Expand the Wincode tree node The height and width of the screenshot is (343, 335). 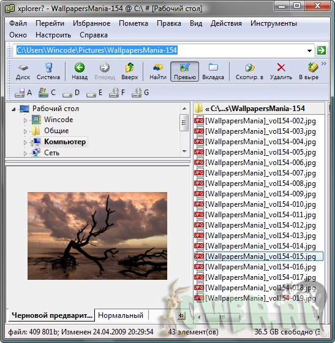(x=25, y=120)
